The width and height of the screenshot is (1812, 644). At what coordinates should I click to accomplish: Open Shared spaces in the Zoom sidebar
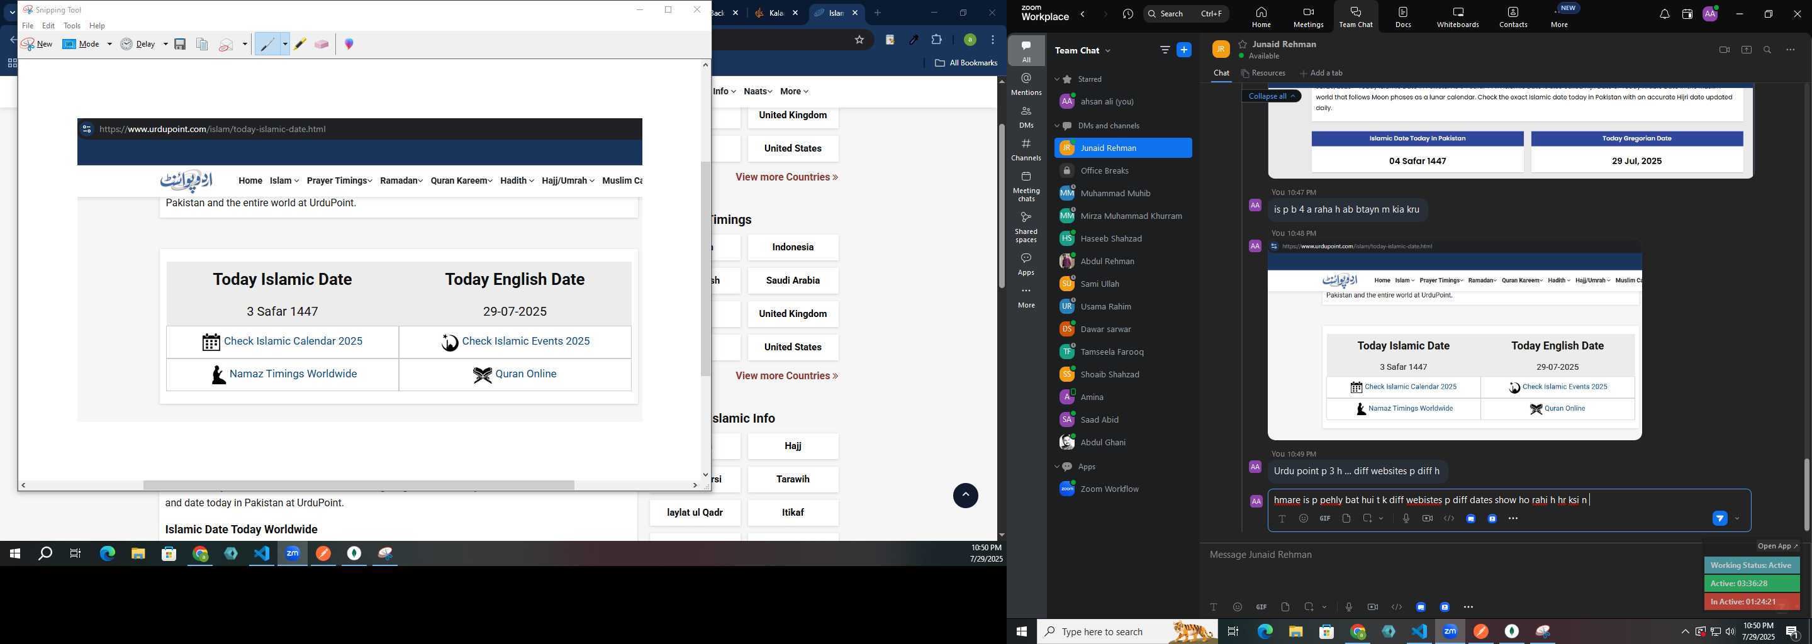tap(1026, 227)
